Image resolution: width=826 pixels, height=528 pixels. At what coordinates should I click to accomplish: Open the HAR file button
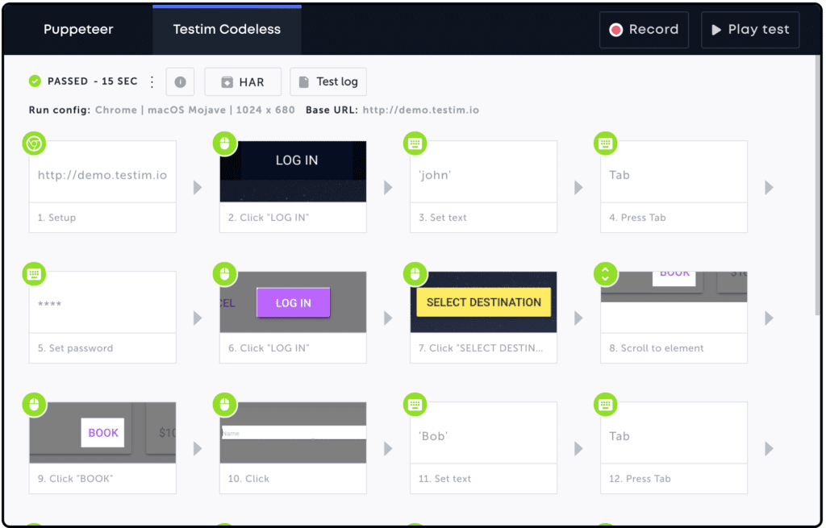coord(243,81)
